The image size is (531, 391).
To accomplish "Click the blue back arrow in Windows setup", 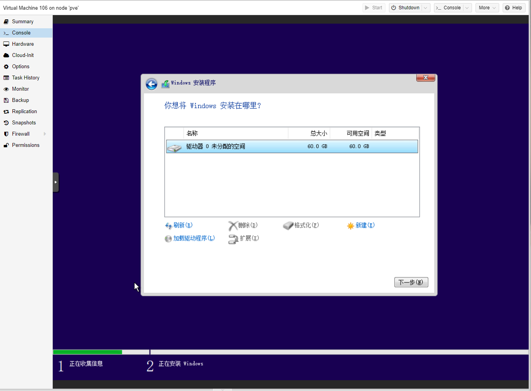I will click(x=151, y=84).
